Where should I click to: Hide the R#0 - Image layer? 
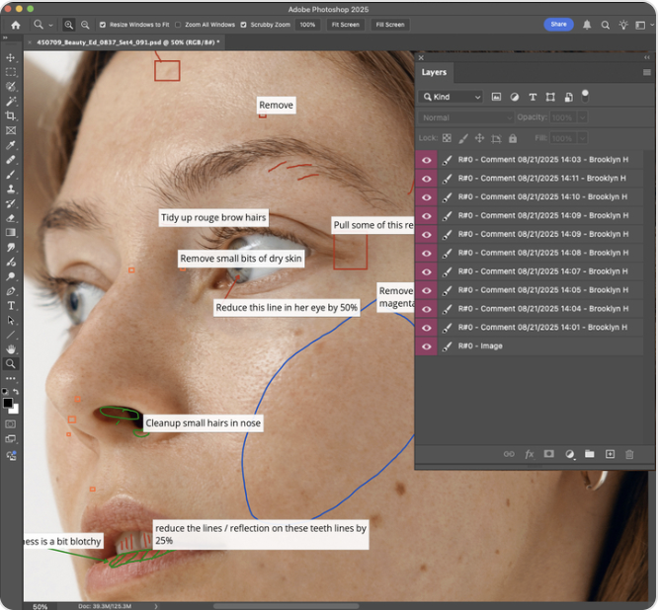point(427,346)
